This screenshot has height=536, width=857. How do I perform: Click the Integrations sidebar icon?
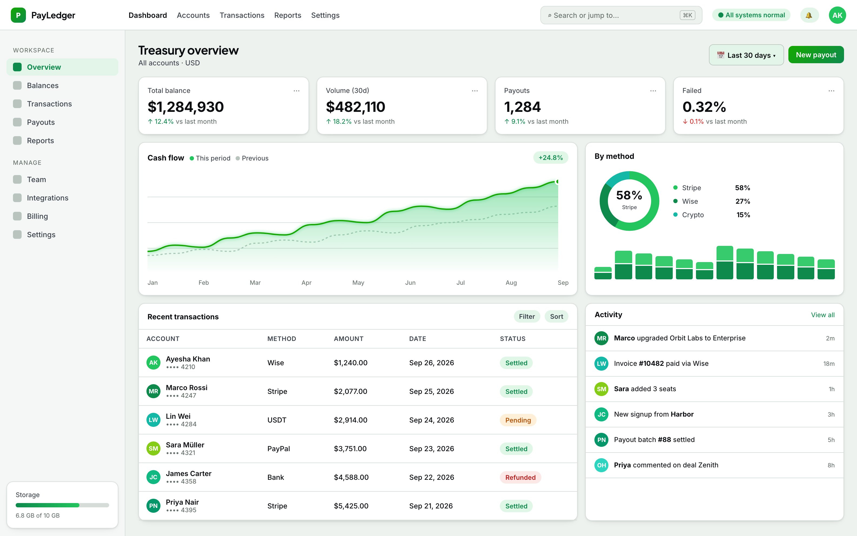pyautogui.click(x=17, y=198)
